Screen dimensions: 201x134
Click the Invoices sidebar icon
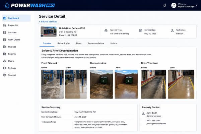(x=5, y=47)
